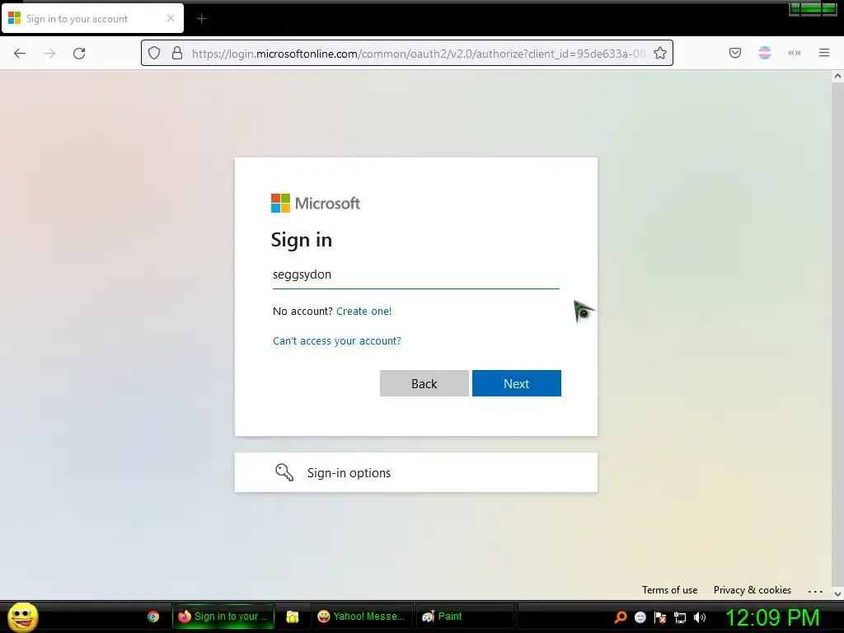
Task: Click the page scrollbar up arrow
Action: point(837,77)
